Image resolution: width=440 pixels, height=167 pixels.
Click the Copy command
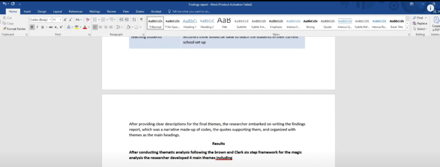8,24
